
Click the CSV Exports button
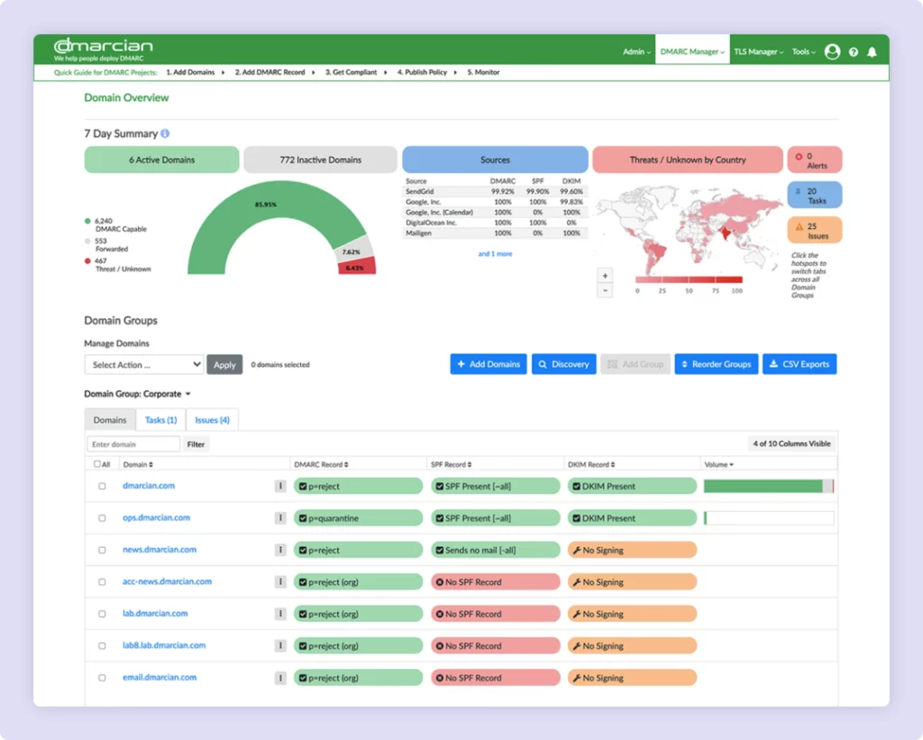[x=800, y=364]
